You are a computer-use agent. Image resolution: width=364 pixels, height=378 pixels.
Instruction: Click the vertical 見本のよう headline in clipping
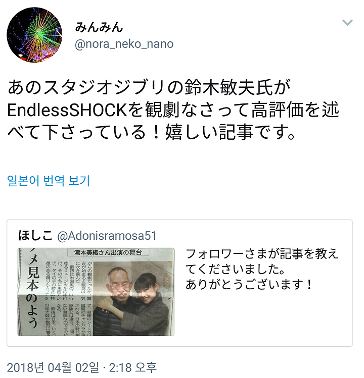click(32, 292)
